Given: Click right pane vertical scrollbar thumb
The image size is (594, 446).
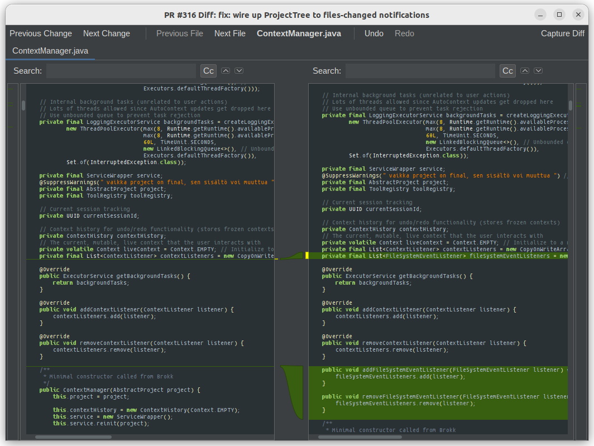Looking at the screenshot, I should pos(571,105).
